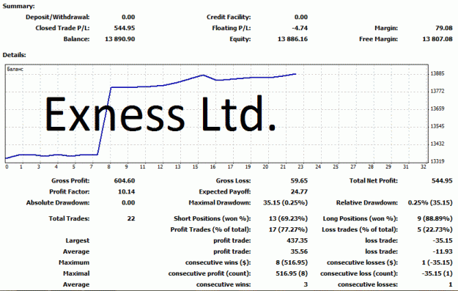The height and width of the screenshot is (291, 458).
Task: Click the Loss trades value 5 (22.73%)
Action: (x=435, y=229)
